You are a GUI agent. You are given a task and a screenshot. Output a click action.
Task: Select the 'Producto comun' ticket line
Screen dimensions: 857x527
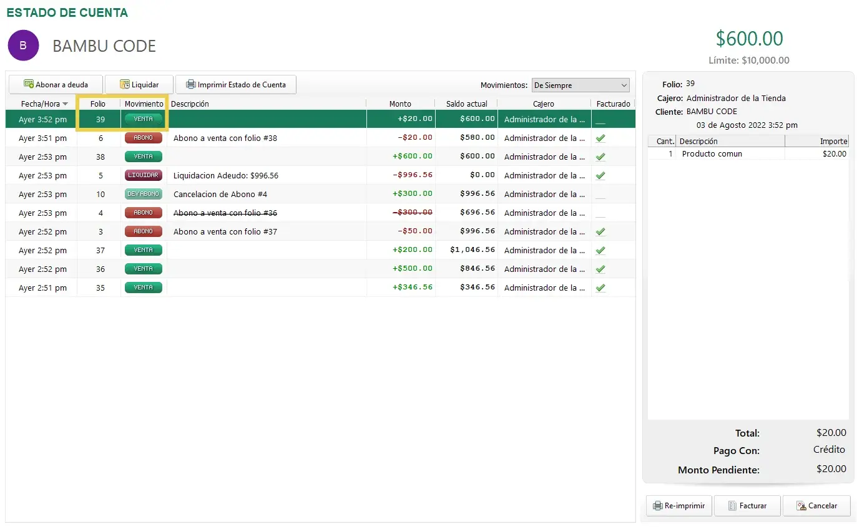748,153
